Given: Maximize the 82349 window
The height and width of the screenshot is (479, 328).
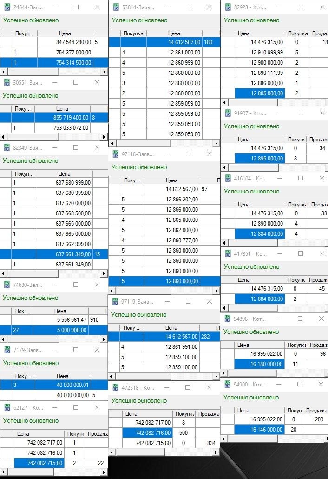Looking at the screenshot, I should pos(76,147).
